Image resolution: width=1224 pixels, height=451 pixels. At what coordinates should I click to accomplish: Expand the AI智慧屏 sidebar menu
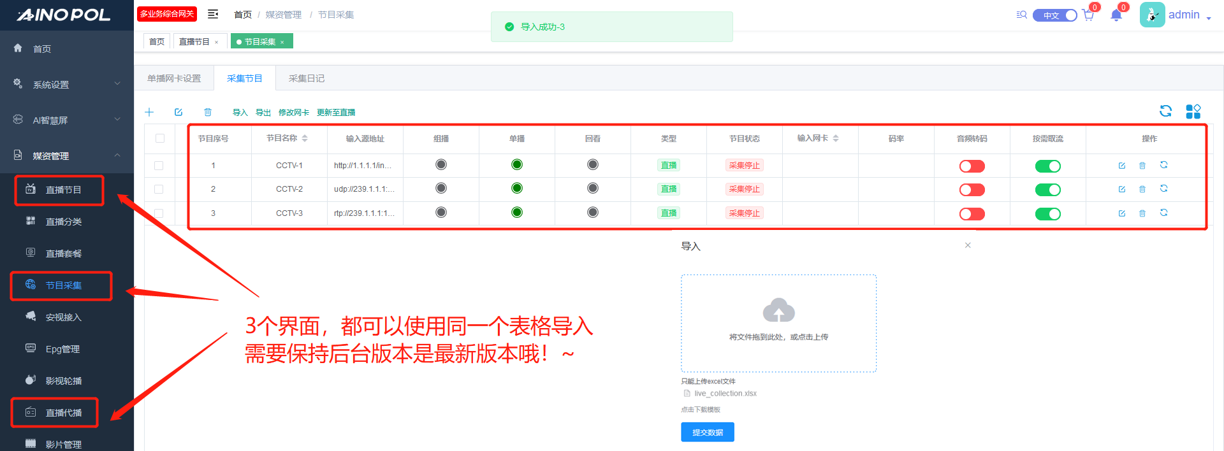[67, 120]
